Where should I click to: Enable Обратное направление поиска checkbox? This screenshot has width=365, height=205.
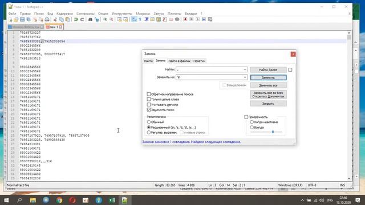click(149, 94)
